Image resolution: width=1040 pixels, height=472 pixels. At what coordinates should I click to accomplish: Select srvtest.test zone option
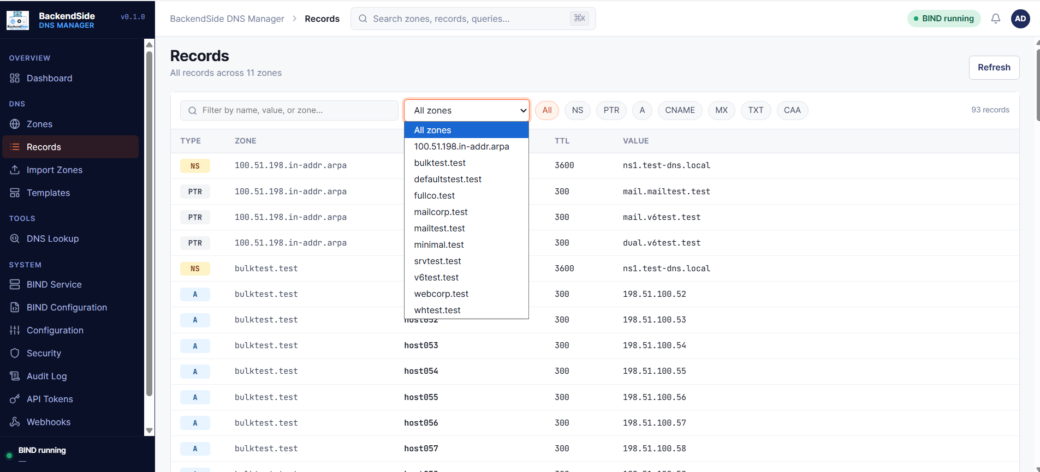point(466,261)
